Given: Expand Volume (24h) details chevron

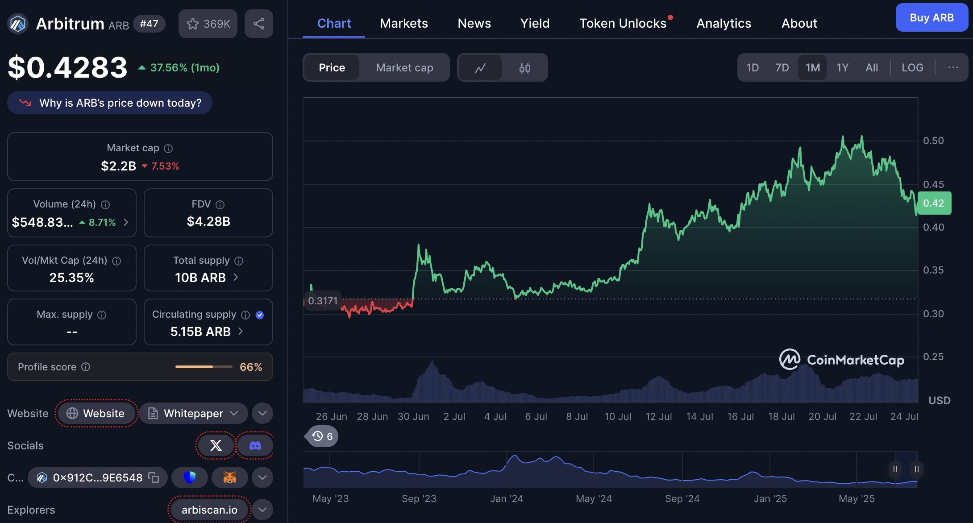Looking at the screenshot, I should click(126, 222).
